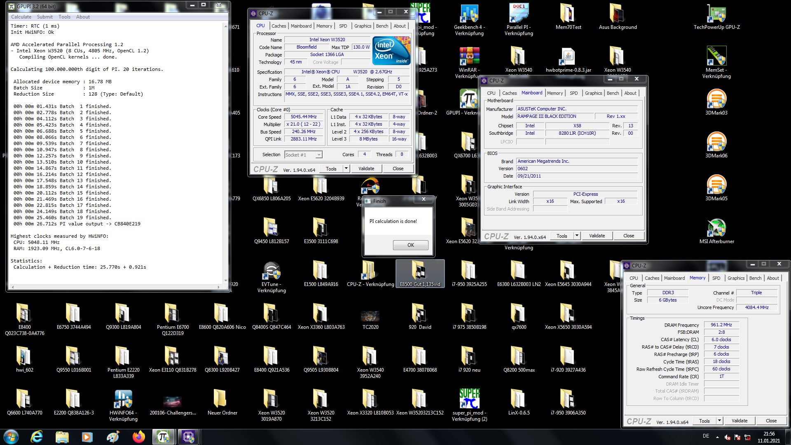
Task: Open the WinRAR shortcut icon
Action: pyautogui.click(x=469, y=62)
